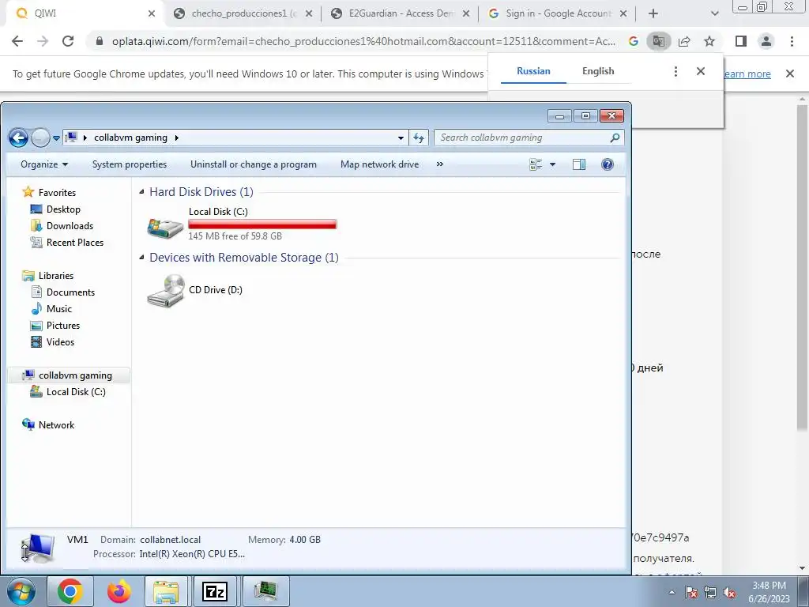The image size is (809, 607).
Task: Toggle the preview pane icon
Action: click(x=579, y=164)
